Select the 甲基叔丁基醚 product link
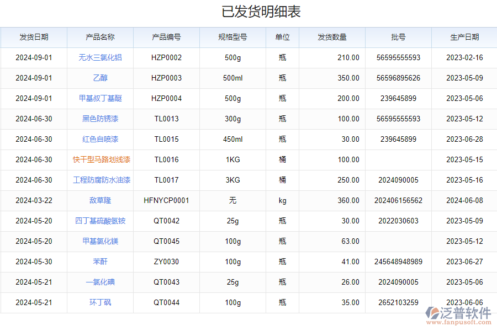The height and width of the screenshot is (331, 497). [x=101, y=98]
